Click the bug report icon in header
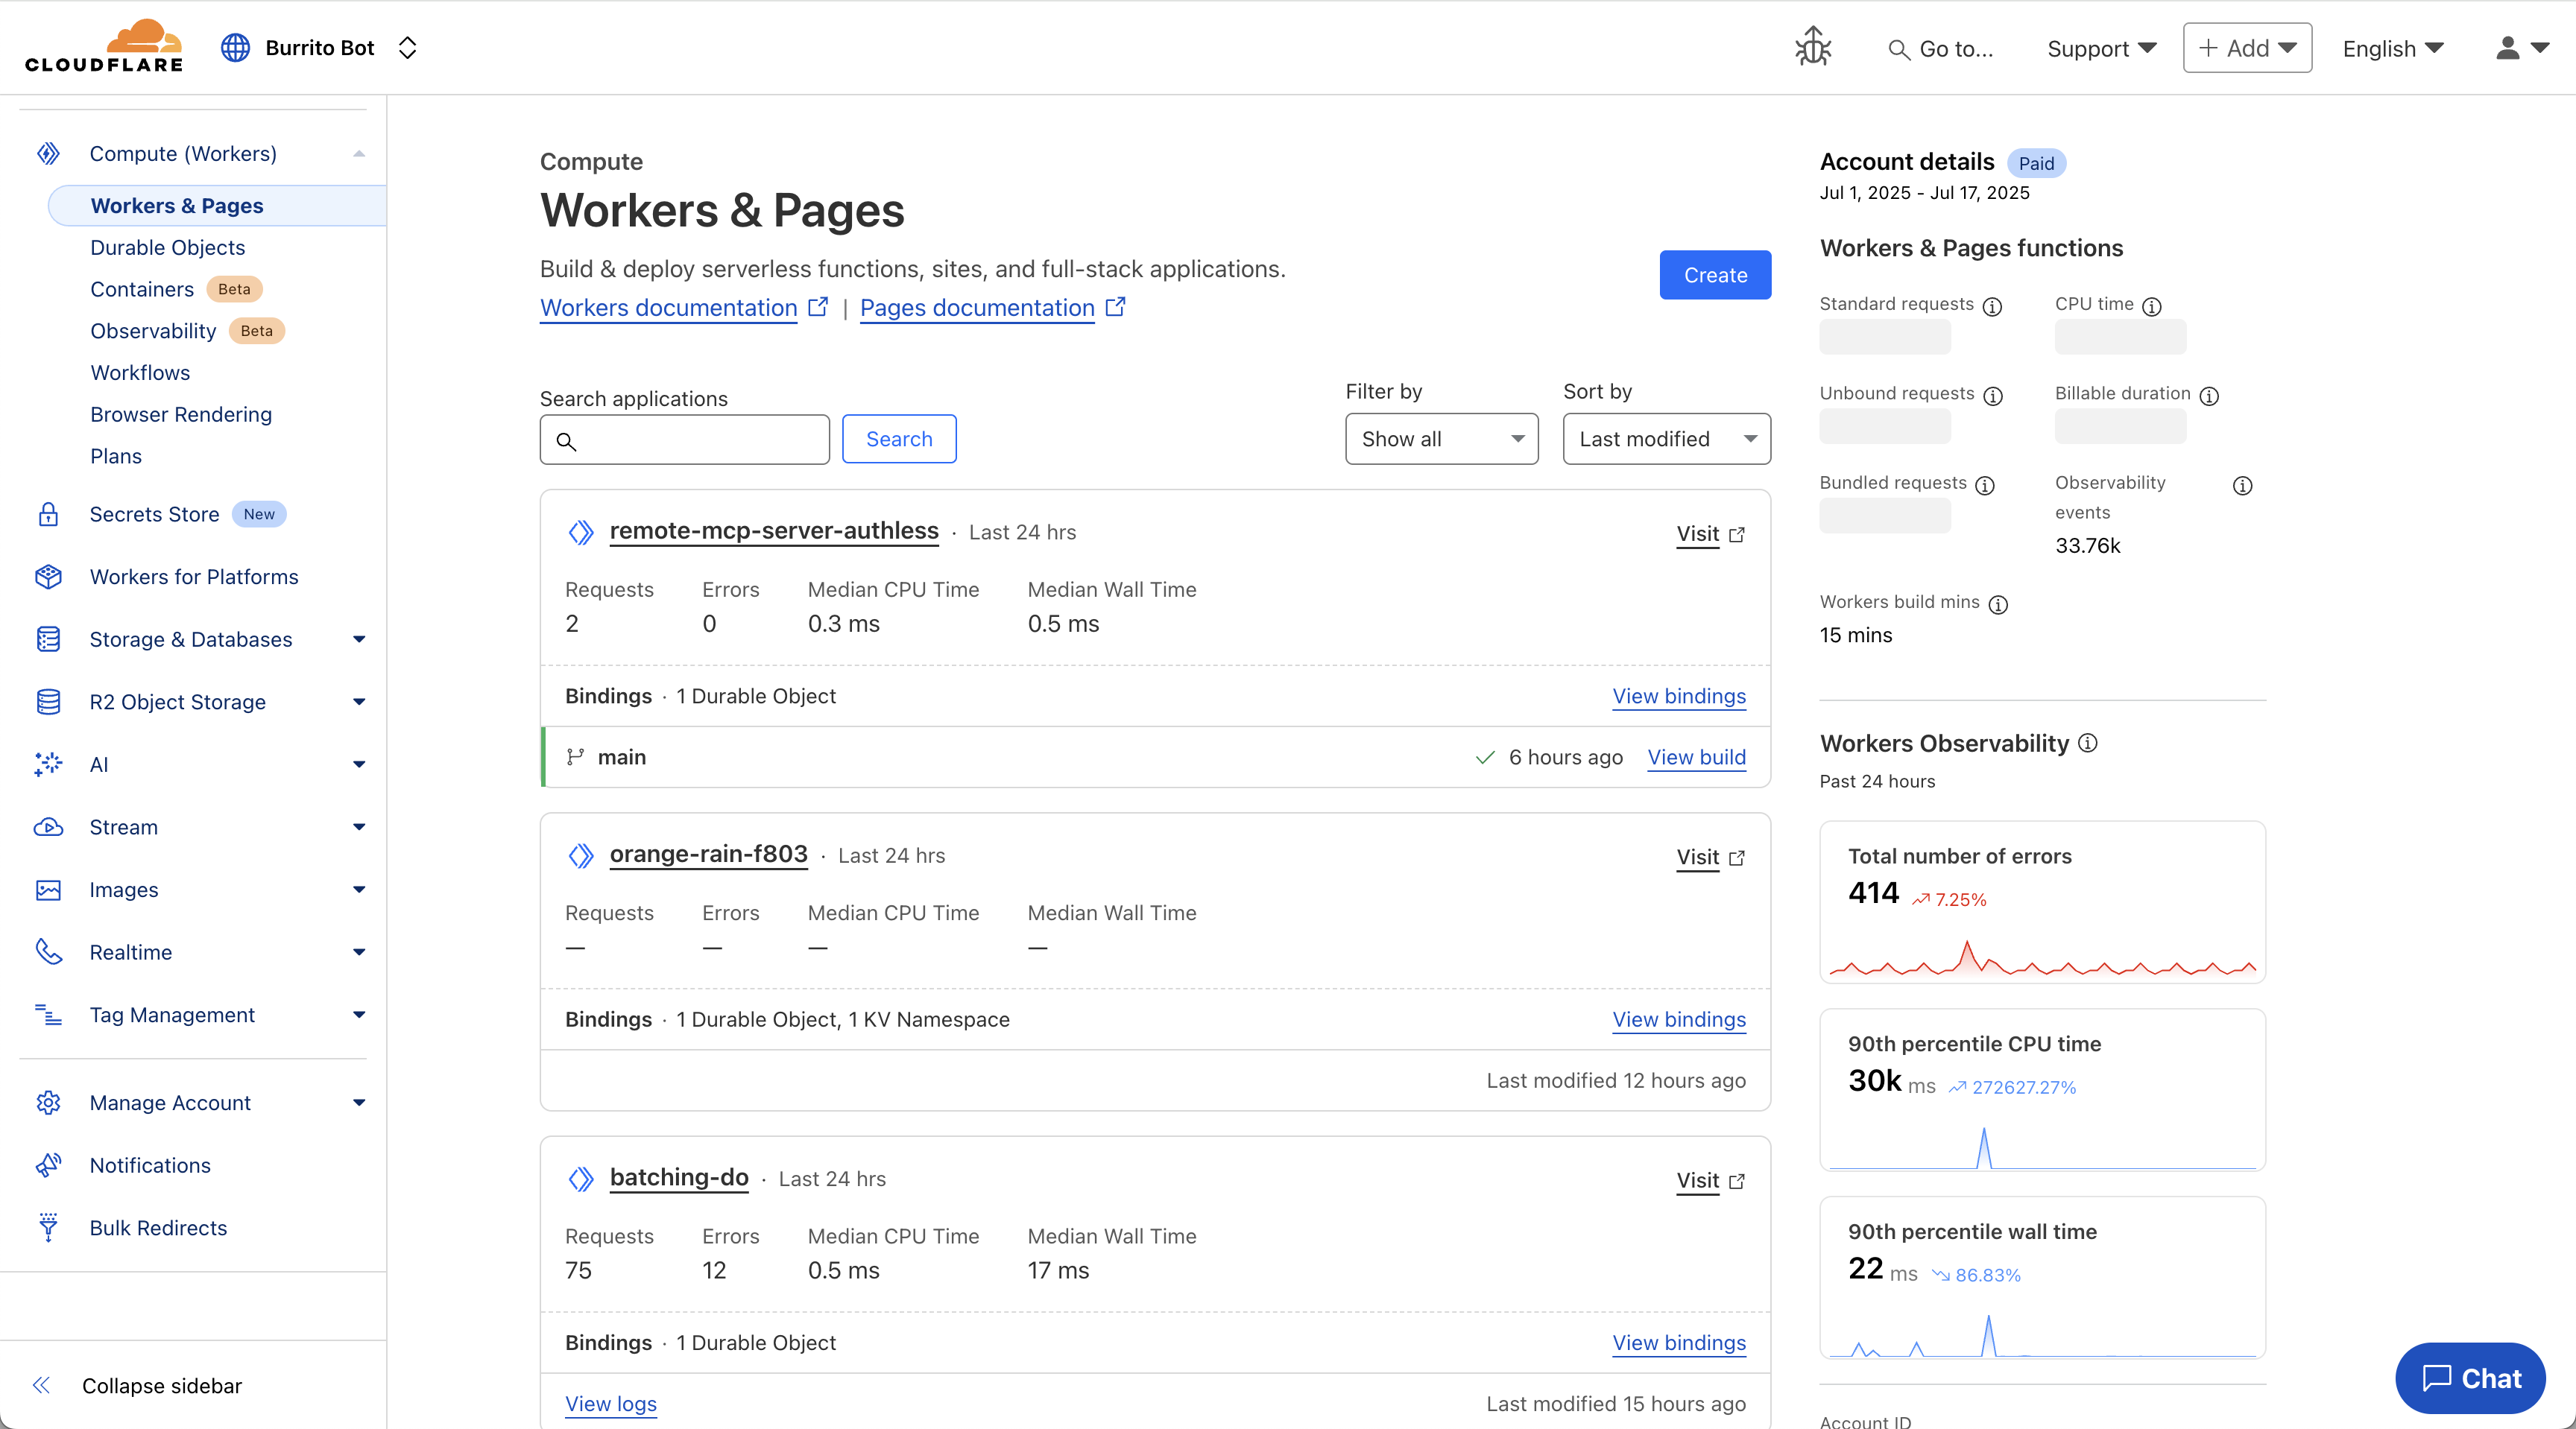This screenshot has height=1429, width=2576. coord(1812,47)
